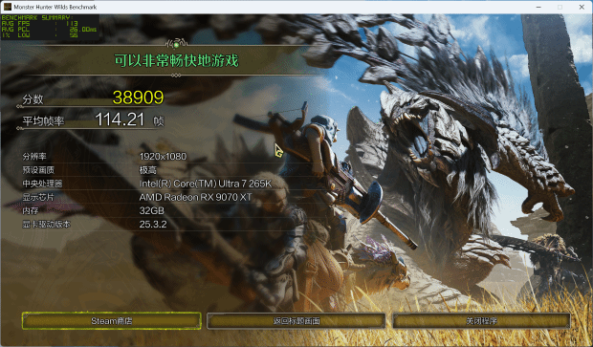
Task: Click the GPU text AMD Radeon RX 9070 XT
Action: click(195, 197)
